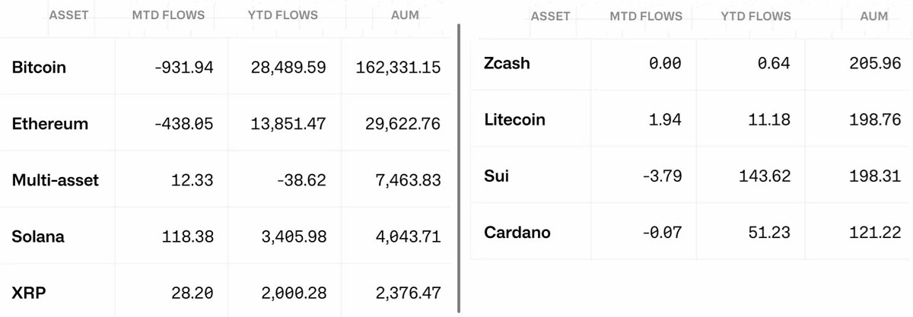
Task: Select Zcash's AUM value 205.96
Action: pyautogui.click(x=875, y=63)
